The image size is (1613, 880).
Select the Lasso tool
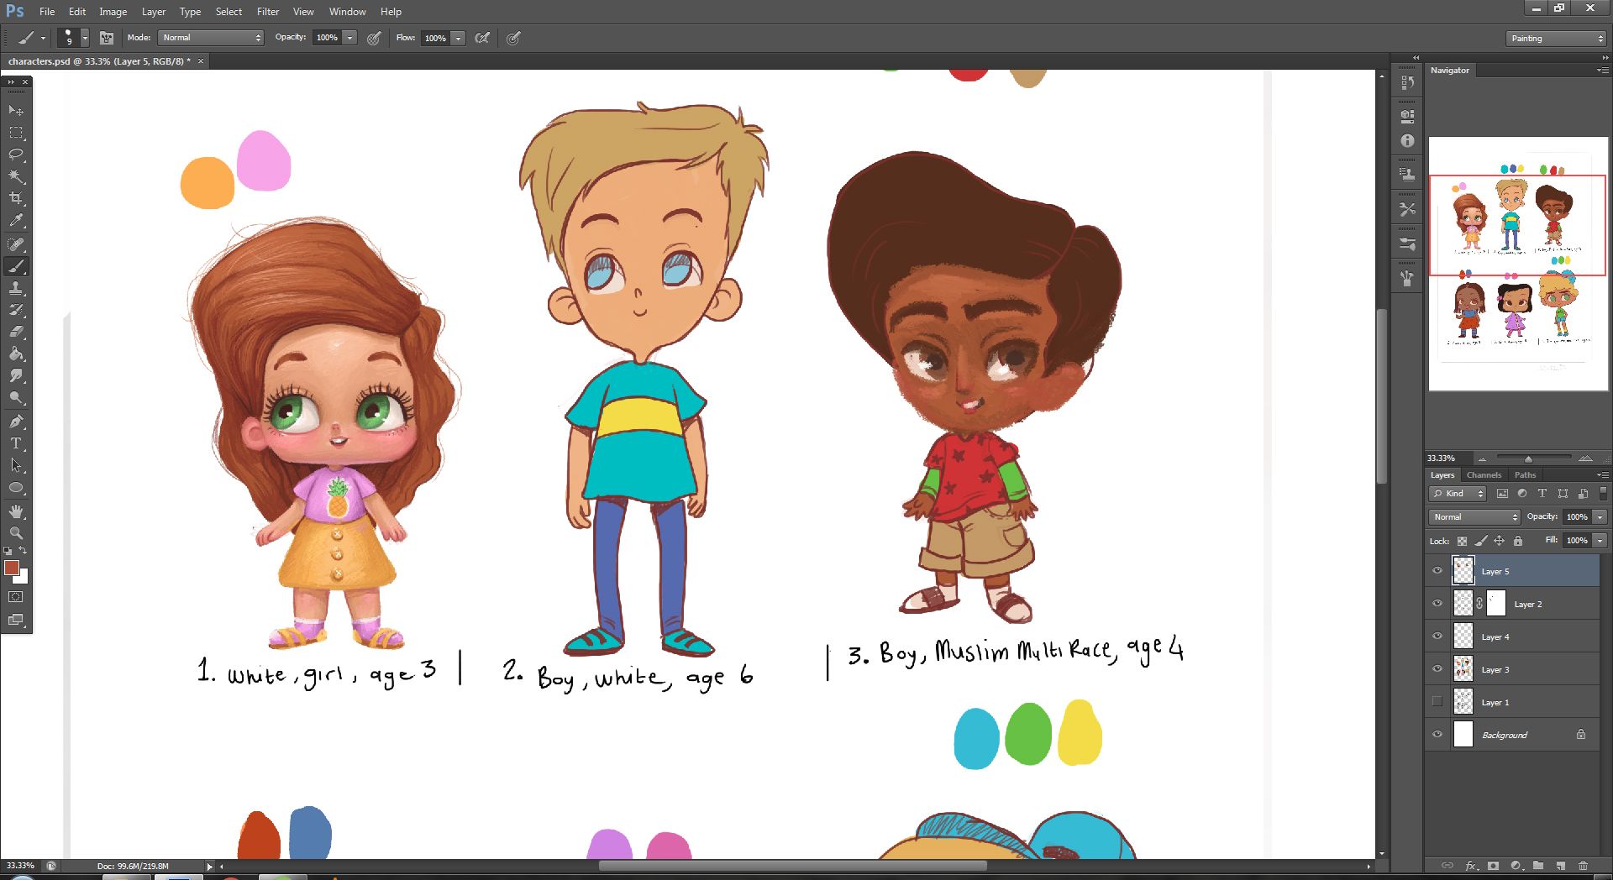coord(16,155)
